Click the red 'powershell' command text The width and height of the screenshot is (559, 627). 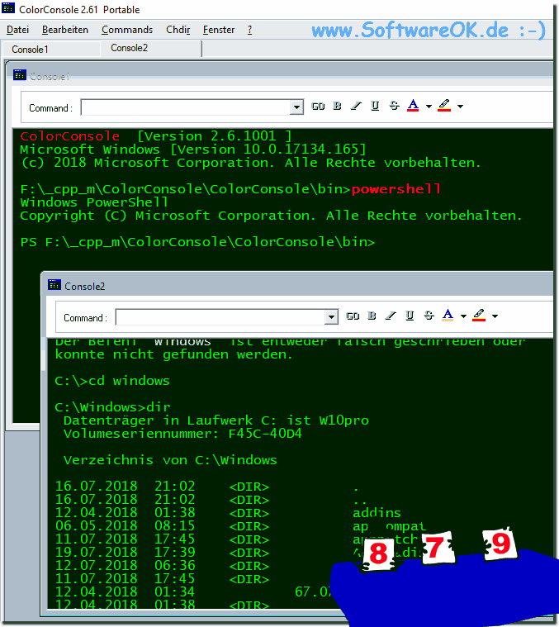[396, 188]
